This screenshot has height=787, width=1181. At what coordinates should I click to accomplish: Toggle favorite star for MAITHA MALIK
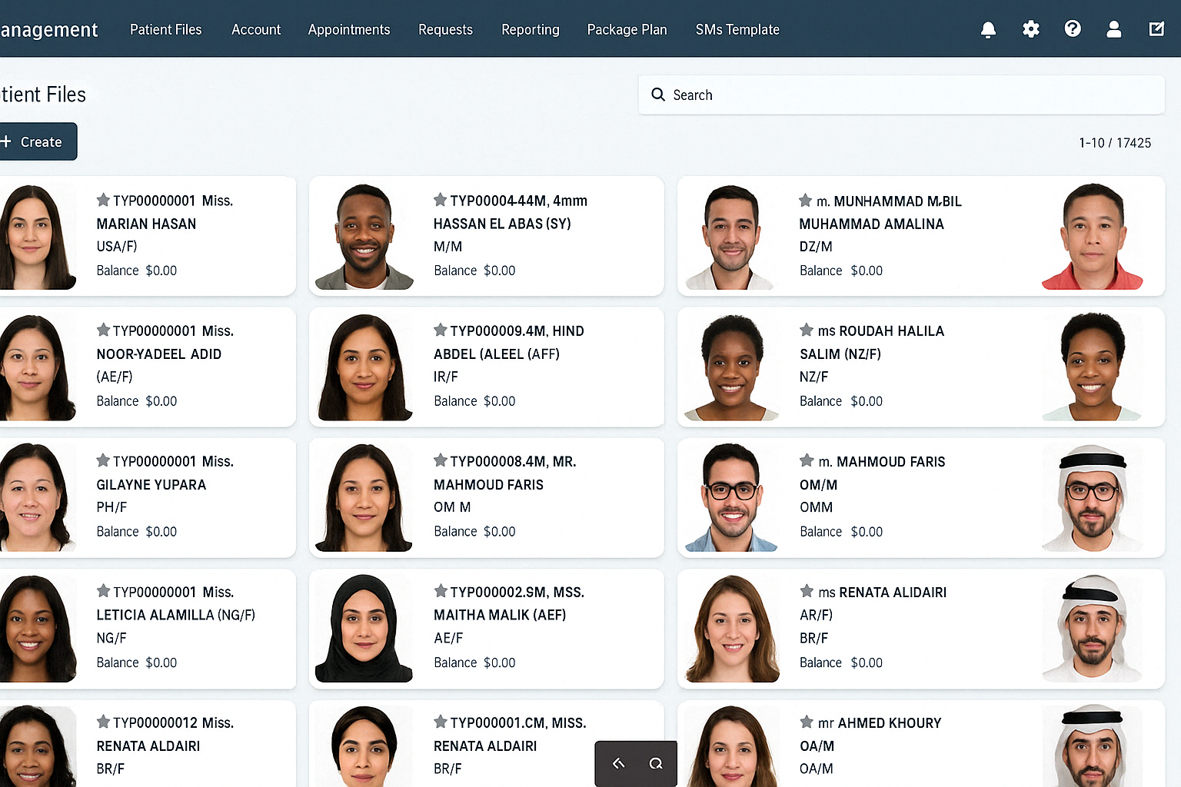coord(440,592)
